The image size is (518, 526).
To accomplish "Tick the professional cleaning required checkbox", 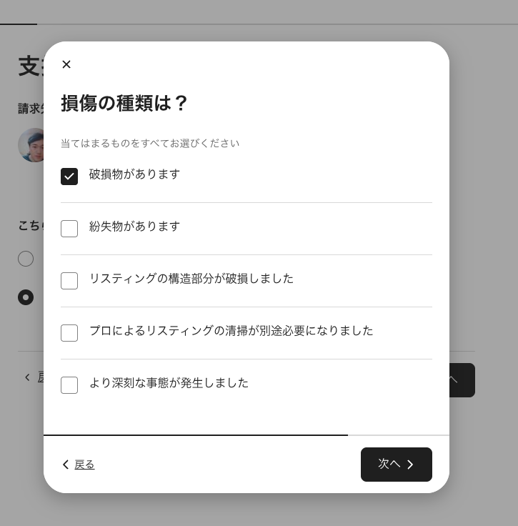I will click(69, 333).
